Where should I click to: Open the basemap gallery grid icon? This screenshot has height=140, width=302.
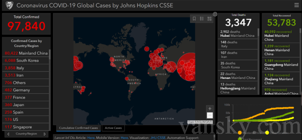(210, 18)
